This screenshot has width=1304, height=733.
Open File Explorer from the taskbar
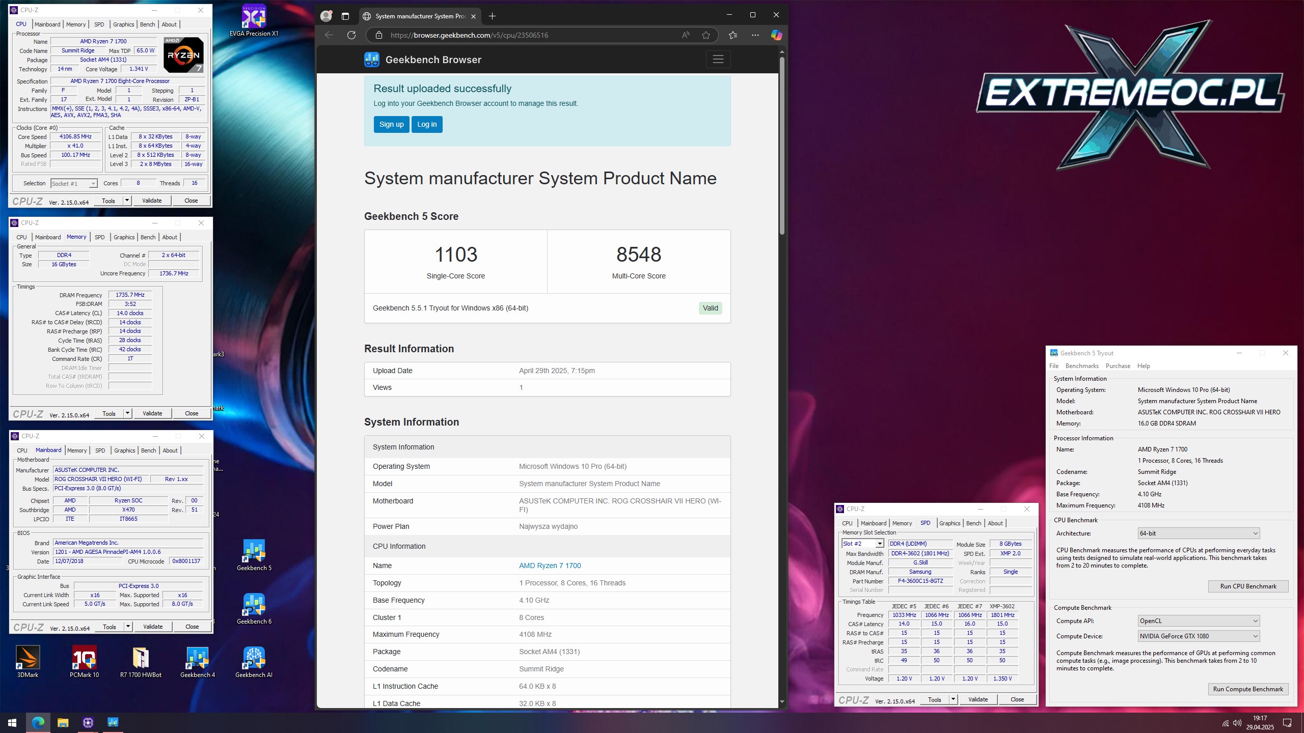(x=63, y=722)
